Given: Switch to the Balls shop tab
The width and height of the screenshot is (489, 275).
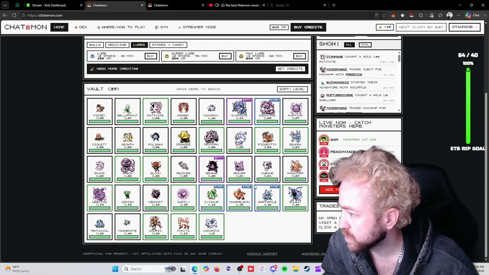Looking at the screenshot, I should 95,45.
